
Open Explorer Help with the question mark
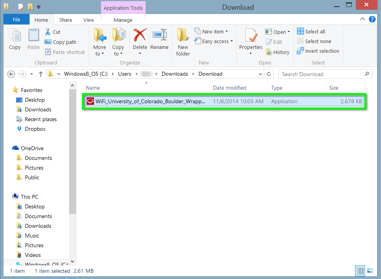coord(372,19)
